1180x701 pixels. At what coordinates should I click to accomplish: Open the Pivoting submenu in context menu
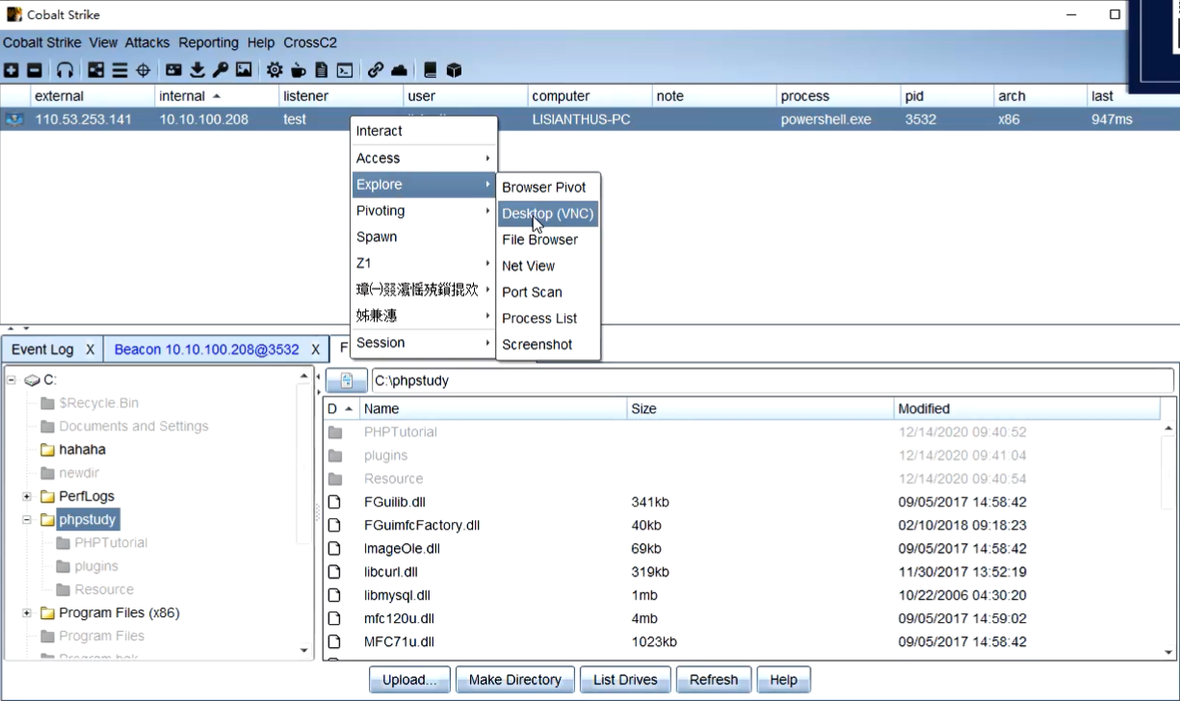click(x=424, y=211)
